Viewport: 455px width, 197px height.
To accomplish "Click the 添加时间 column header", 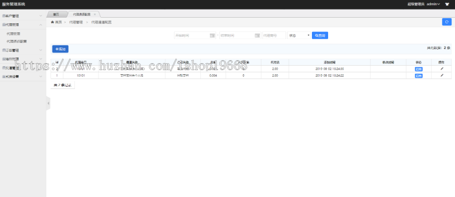I will point(330,62).
